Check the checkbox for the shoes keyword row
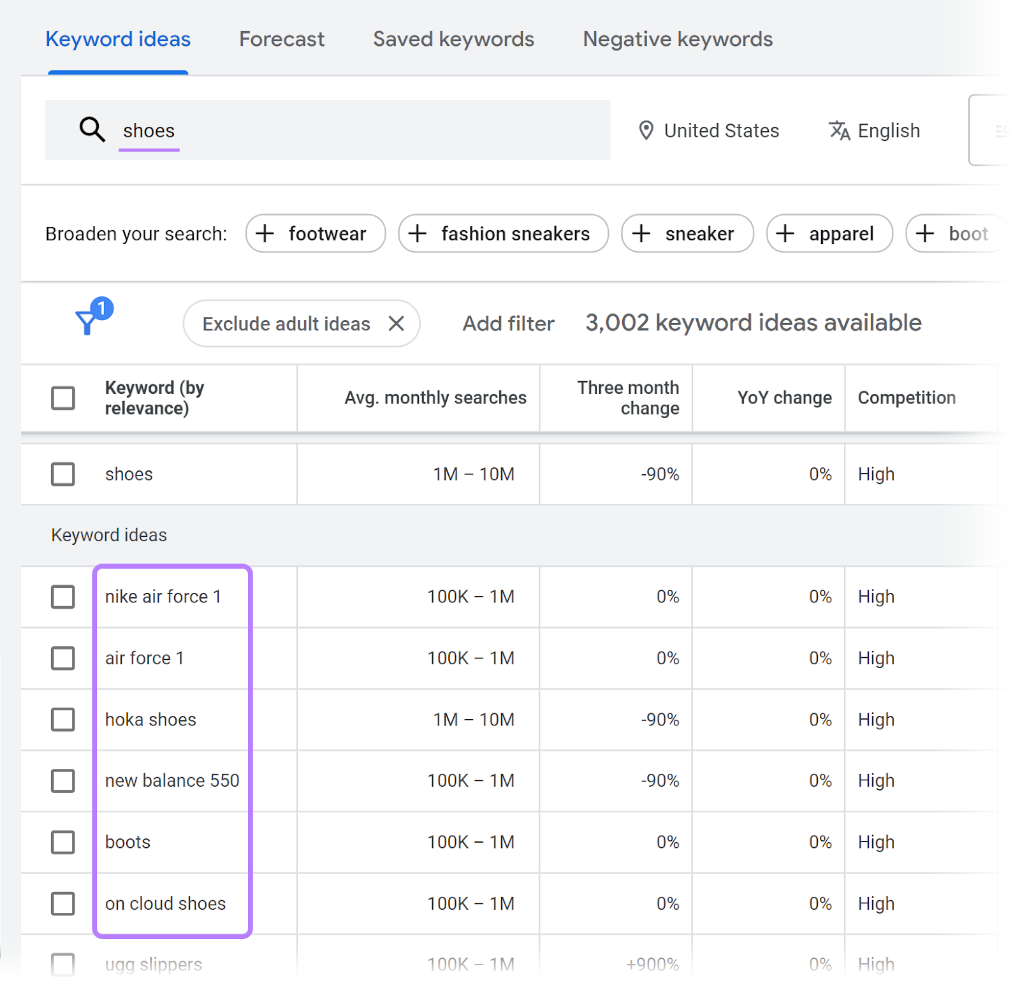The image size is (1020, 990). (62, 474)
